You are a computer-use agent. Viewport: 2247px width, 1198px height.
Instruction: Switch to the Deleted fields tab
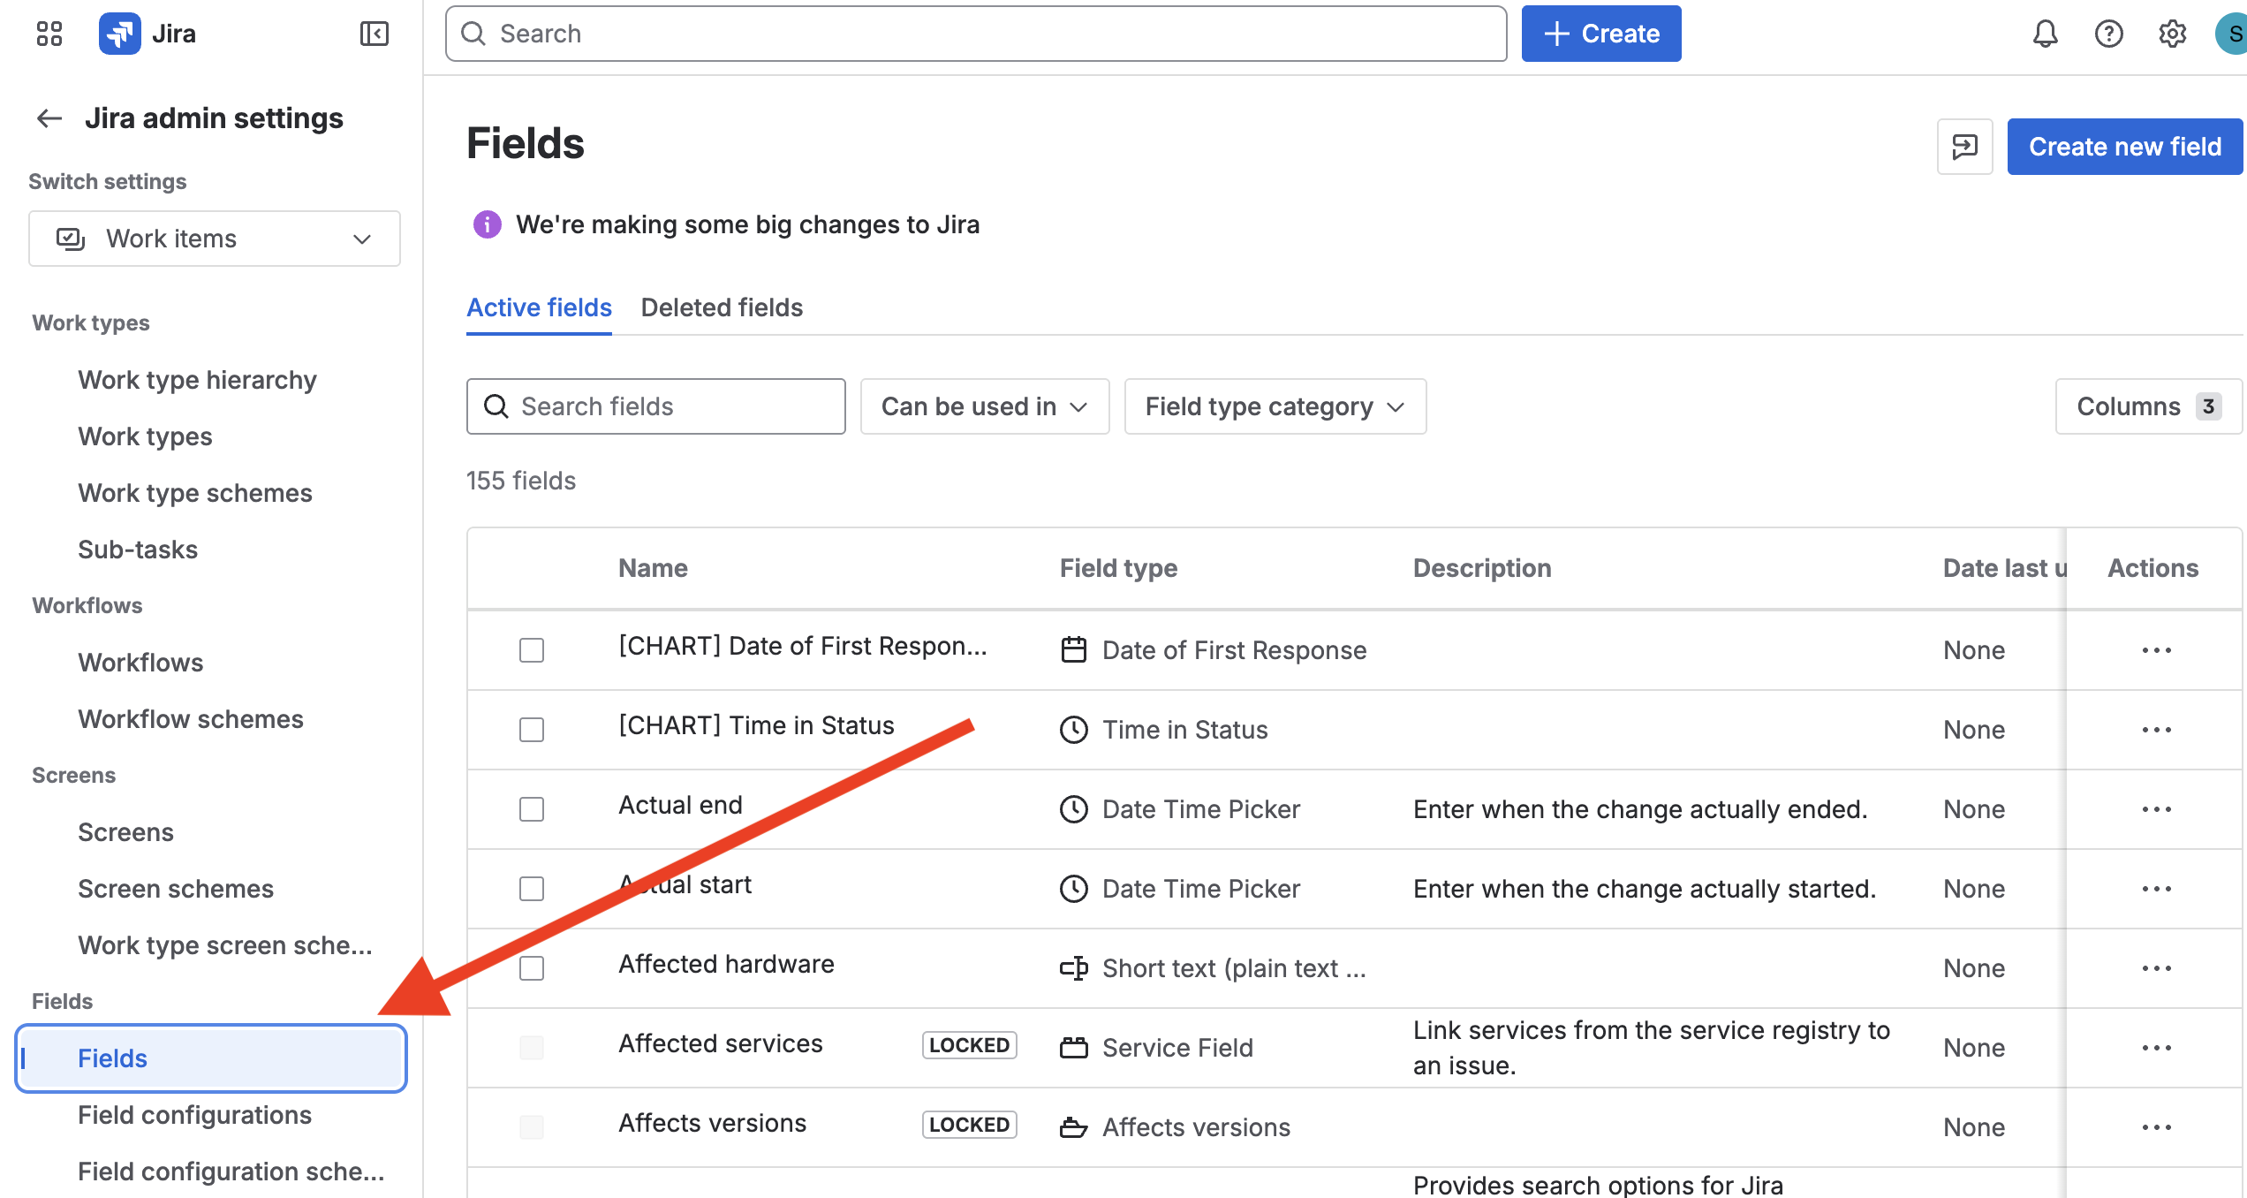coord(722,307)
